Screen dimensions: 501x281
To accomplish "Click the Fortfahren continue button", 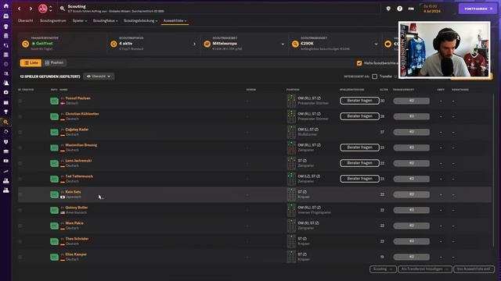I will (x=478, y=9).
